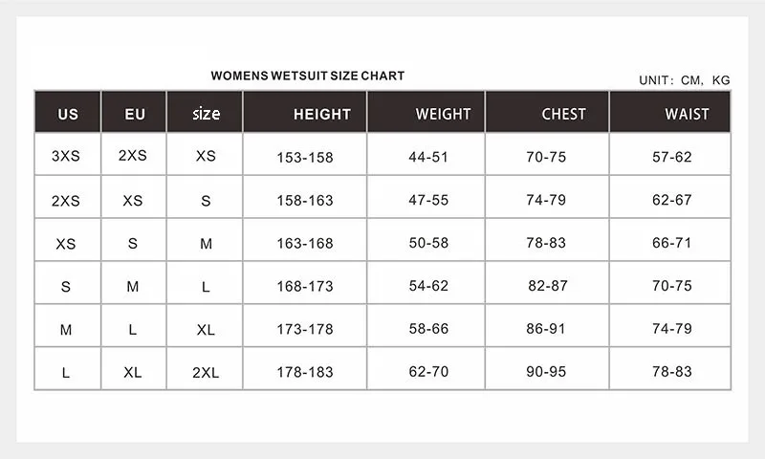Click the size column header
The image size is (765, 459).
tap(205, 112)
